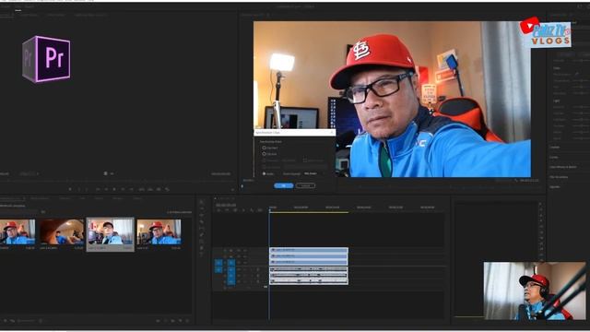590x332 pixels.
Task: Open Source monitor Button Editor plus icon
Action: click(x=232, y=190)
